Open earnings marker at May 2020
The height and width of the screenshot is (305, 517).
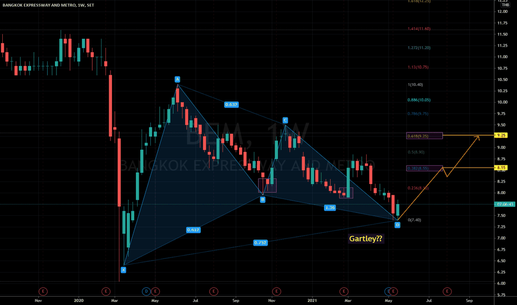click(155, 291)
